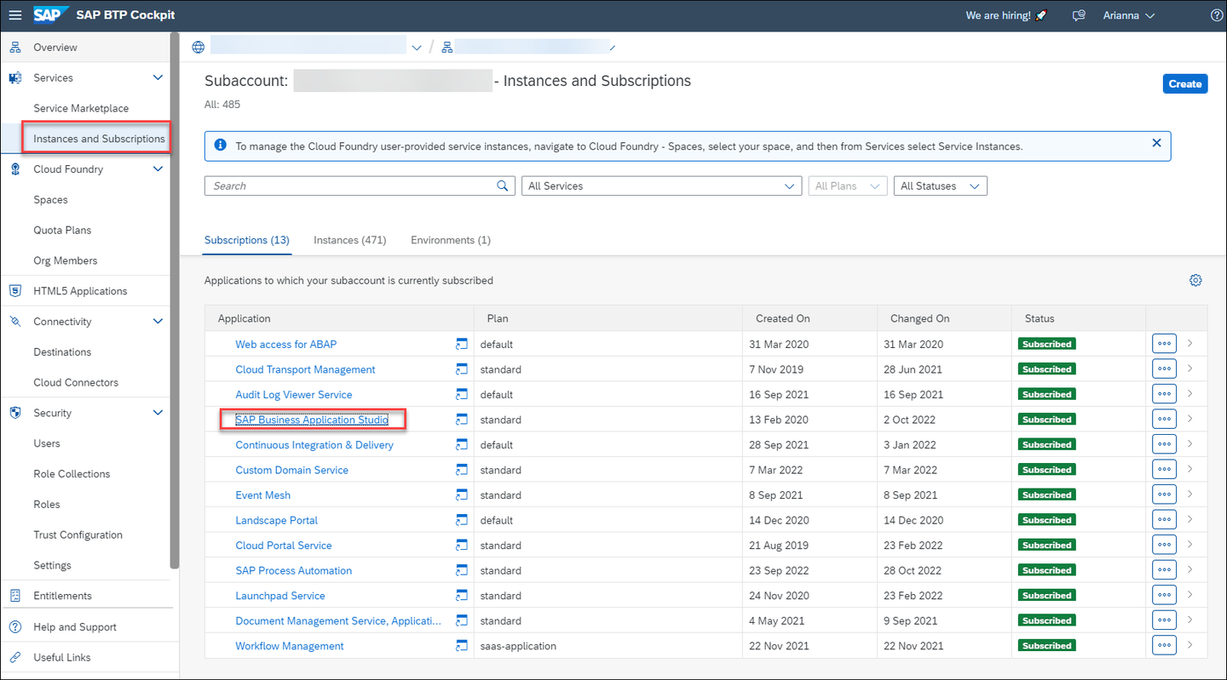This screenshot has height=680, width=1227.
Task: Open the Cloud Transport Management link
Action: point(305,369)
